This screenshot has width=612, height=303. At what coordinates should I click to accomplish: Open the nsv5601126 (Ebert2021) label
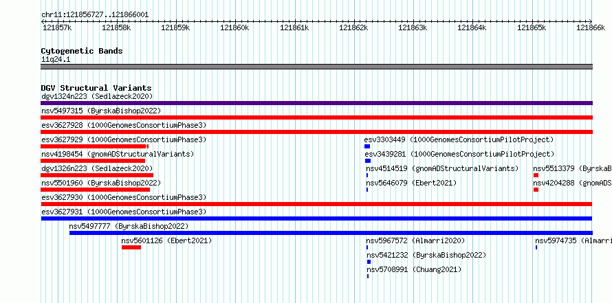tap(166, 240)
